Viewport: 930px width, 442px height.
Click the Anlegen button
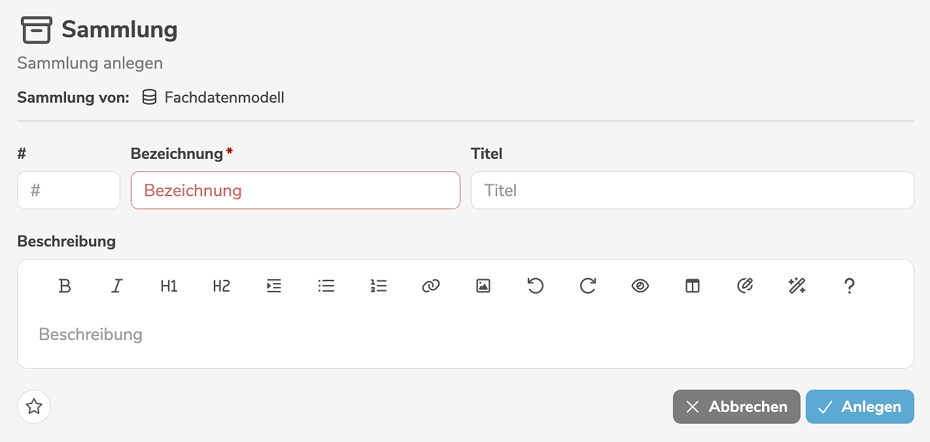859,407
